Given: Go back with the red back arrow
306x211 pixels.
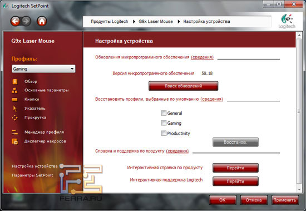Looking at the screenshot, I should 15,21.
